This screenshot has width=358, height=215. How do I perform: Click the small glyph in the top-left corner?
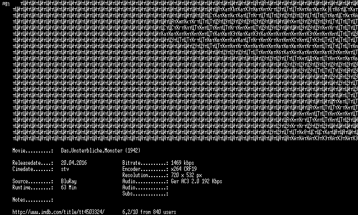[x=6, y=4]
